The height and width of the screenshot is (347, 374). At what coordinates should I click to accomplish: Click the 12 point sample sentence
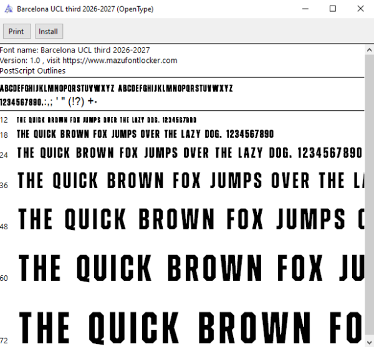pyautogui.click(x=107, y=120)
